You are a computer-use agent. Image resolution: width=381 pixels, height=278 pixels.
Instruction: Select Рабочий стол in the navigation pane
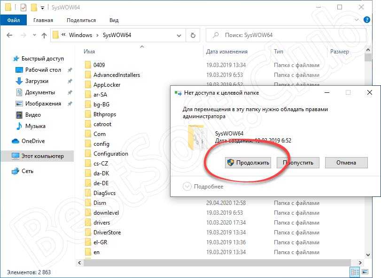39,70
